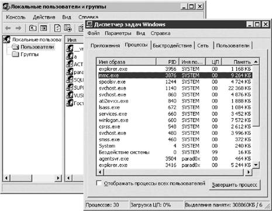
Task: Select mmc.exe process row
Action: coord(175,76)
